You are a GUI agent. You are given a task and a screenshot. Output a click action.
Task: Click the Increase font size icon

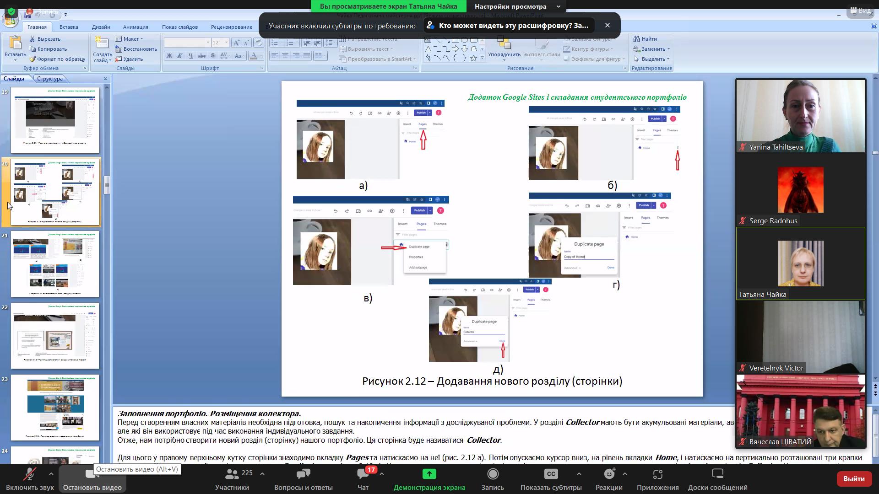point(236,43)
